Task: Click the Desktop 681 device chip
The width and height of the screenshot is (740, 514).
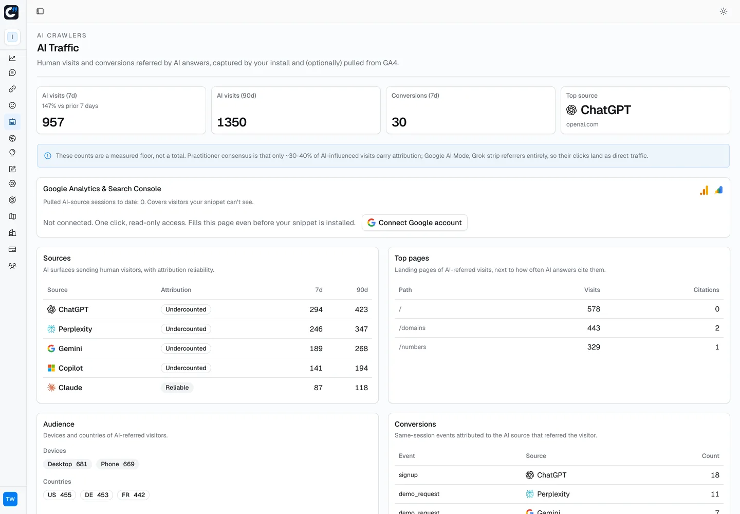Action: coord(68,464)
